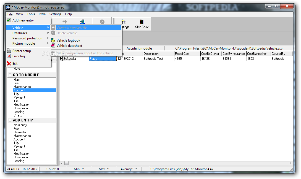Viewport: 301px width, 179px height.
Task: Sort by the CostByOwner column header
Action: (211, 54)
